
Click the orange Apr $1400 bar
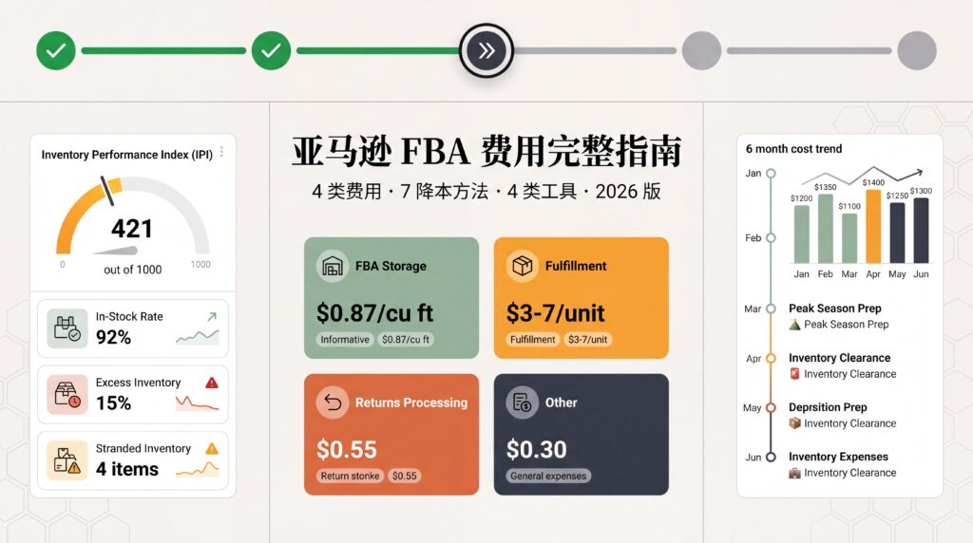click(x=873, y=227)
